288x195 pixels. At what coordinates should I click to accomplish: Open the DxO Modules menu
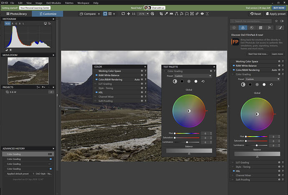pyautogui.click(x=53, y=3)
